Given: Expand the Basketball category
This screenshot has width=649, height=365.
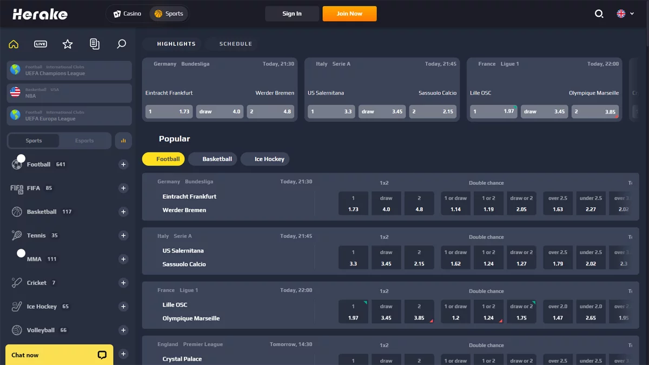Looking at the screenshot, I should (123, 212).
